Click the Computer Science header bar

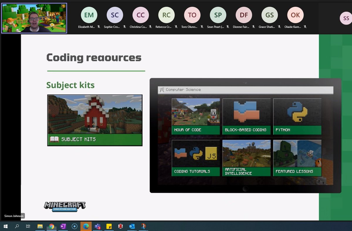[x=246, y=90]
